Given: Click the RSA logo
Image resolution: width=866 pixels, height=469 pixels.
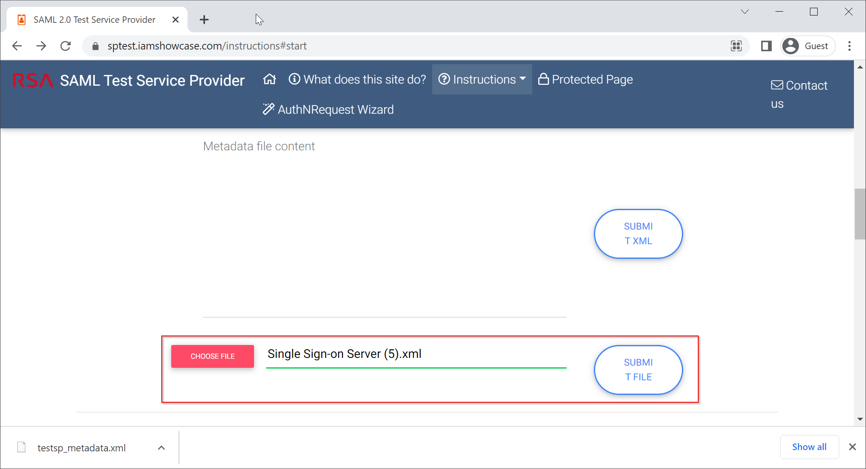Looking at the screenshot, I should tap(33, 81).
